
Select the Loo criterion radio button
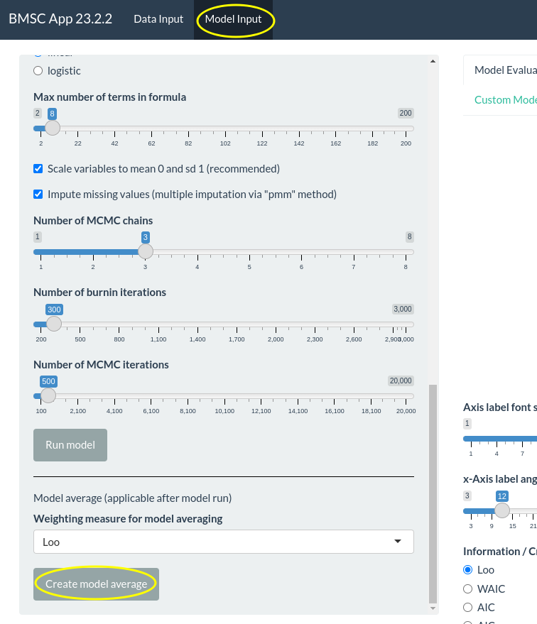[x=467, y=569]
